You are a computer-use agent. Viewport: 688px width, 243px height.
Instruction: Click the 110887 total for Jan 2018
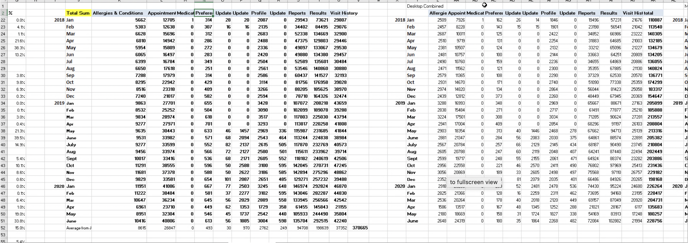[655, 20]
